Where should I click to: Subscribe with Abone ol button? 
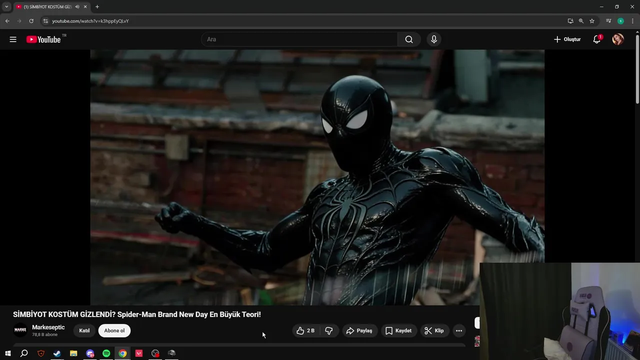pyautogui.click(x=114, y=330)
